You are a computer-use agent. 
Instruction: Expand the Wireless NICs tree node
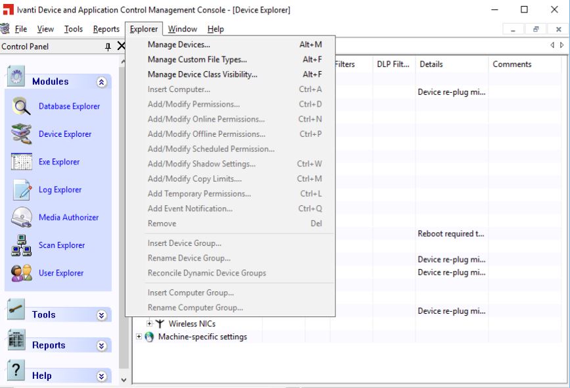[x=149, y=324]
